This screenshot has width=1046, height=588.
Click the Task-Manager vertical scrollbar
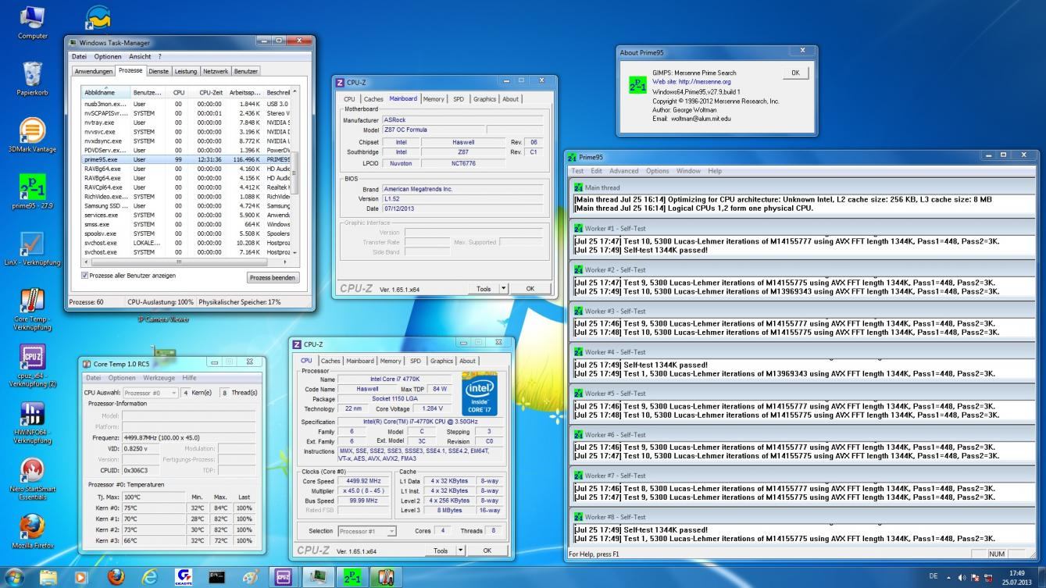pos(295,173)
